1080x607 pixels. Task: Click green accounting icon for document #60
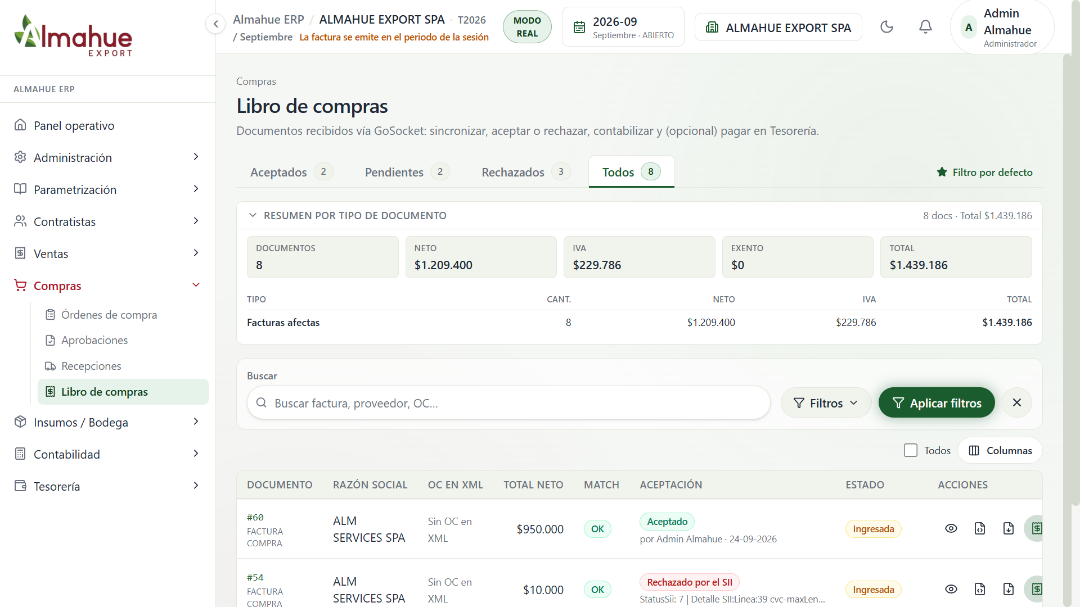coord(1035,528)
